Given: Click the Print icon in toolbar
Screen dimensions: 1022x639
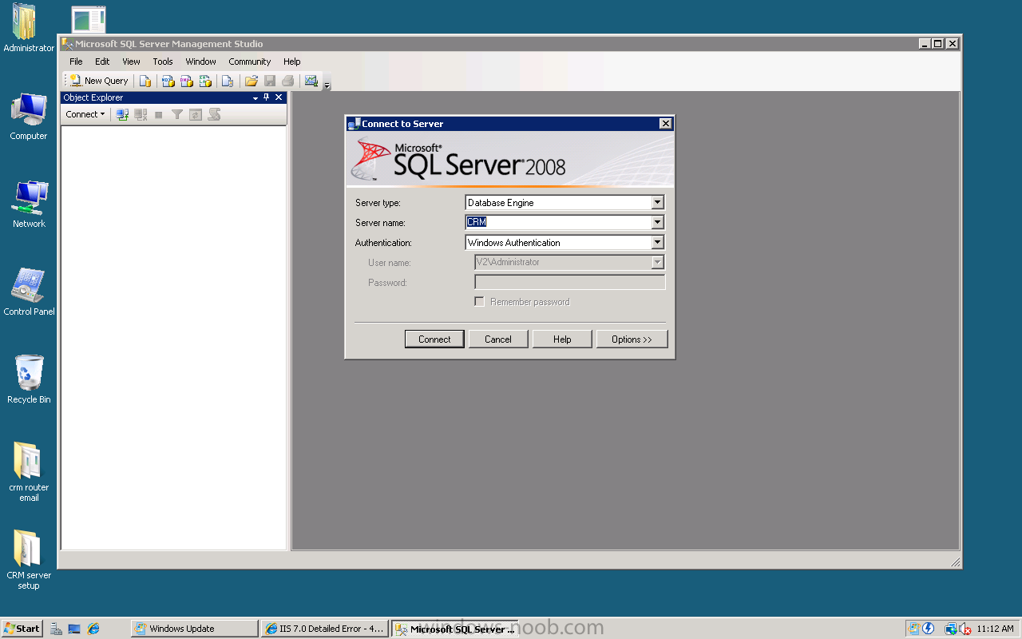Looking at the screenshot, I should pos(288,81).
